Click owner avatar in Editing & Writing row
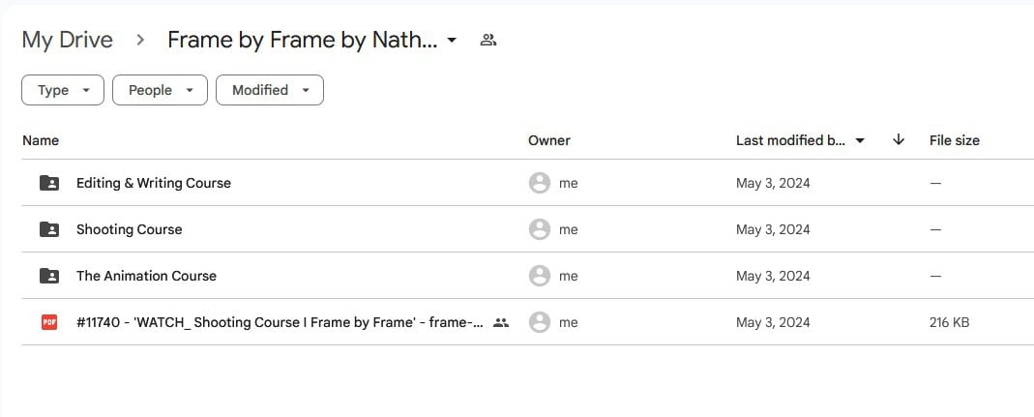1034x417 pixels. click(540, 183)
